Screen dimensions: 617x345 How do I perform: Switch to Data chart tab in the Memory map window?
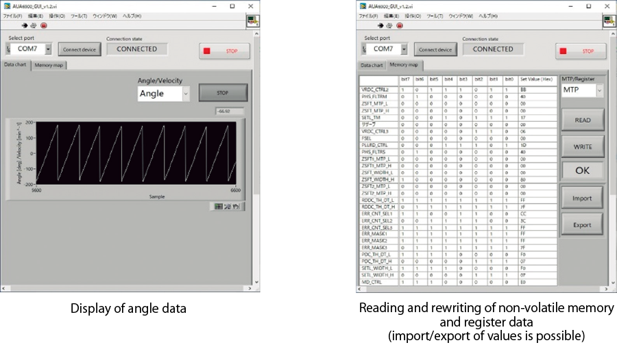click(x=372, y=65)
